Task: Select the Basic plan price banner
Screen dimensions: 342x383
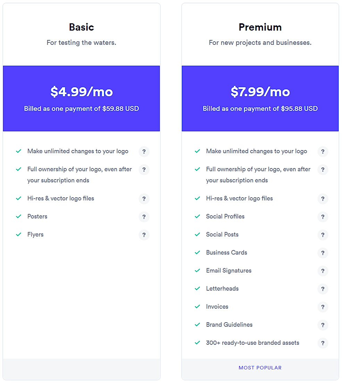Action: (x=81, y=98)
